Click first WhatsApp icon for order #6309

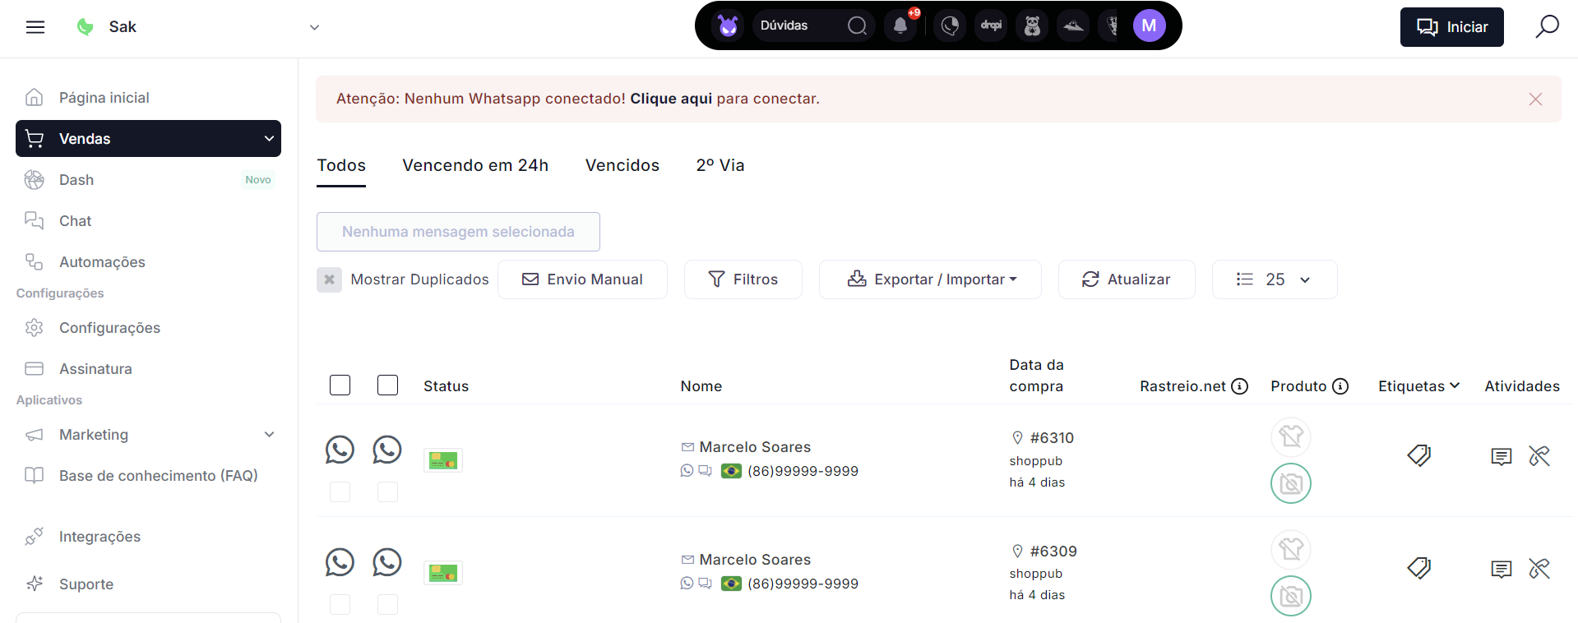coord(340,562)
